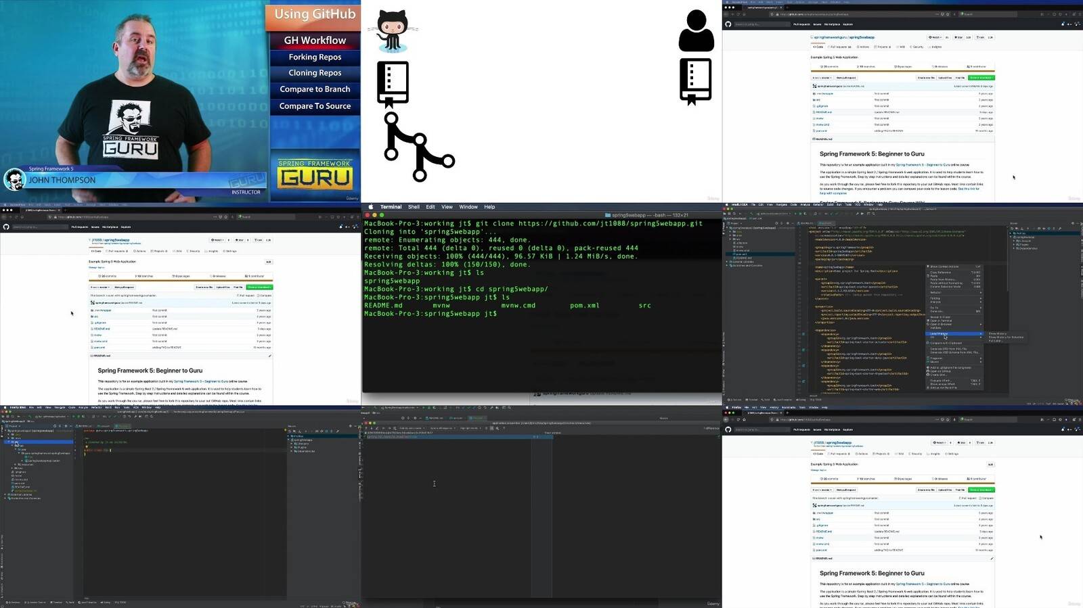Open the Help menu in the Terminal menu bar
Image resolution: width=1083 pixels, height=608 pixels.
pyautogui.click(x=489, y=207)
